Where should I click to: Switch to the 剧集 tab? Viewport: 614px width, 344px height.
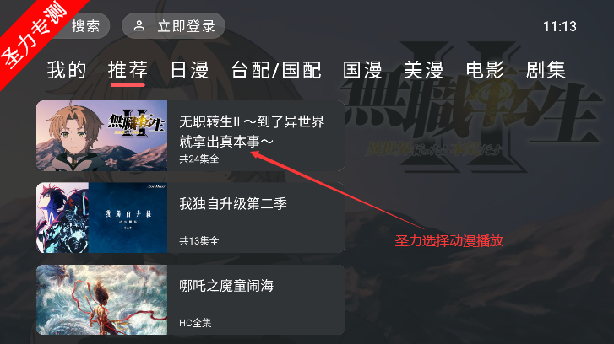click(546, 70)
